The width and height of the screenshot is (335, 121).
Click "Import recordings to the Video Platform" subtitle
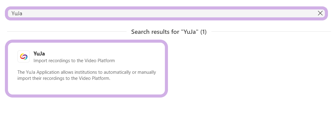(74, 61)
